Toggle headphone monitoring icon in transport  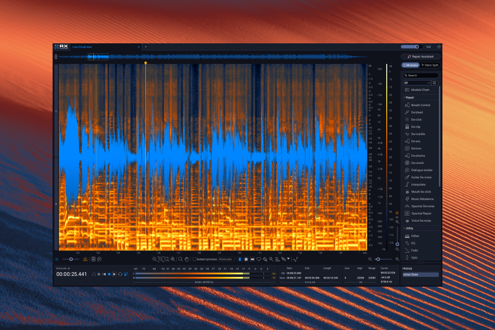point(94,274)
